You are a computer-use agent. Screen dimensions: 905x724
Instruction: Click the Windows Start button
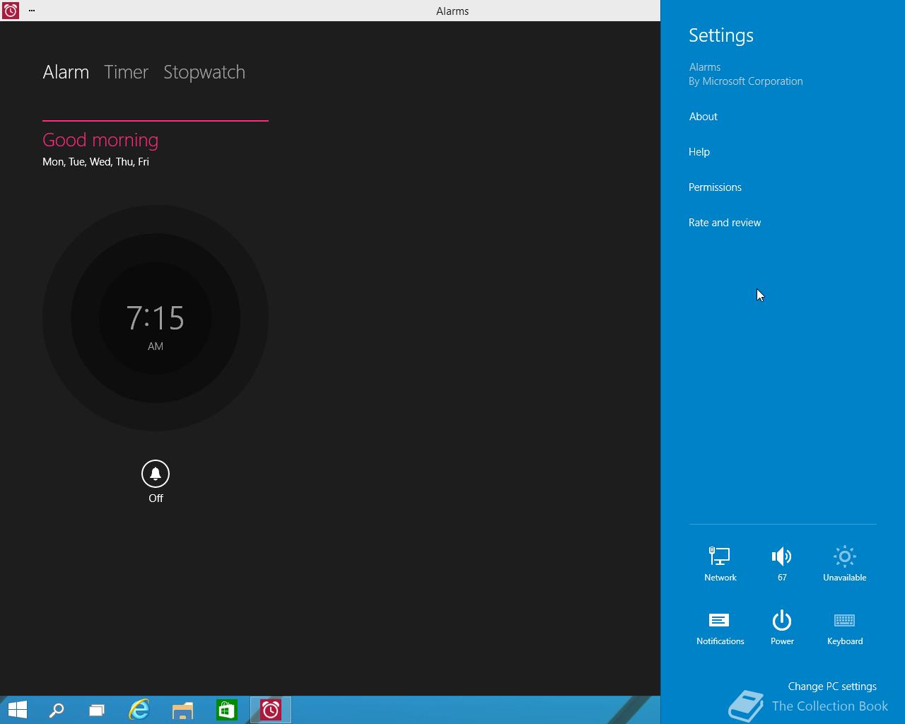point(17,710)
